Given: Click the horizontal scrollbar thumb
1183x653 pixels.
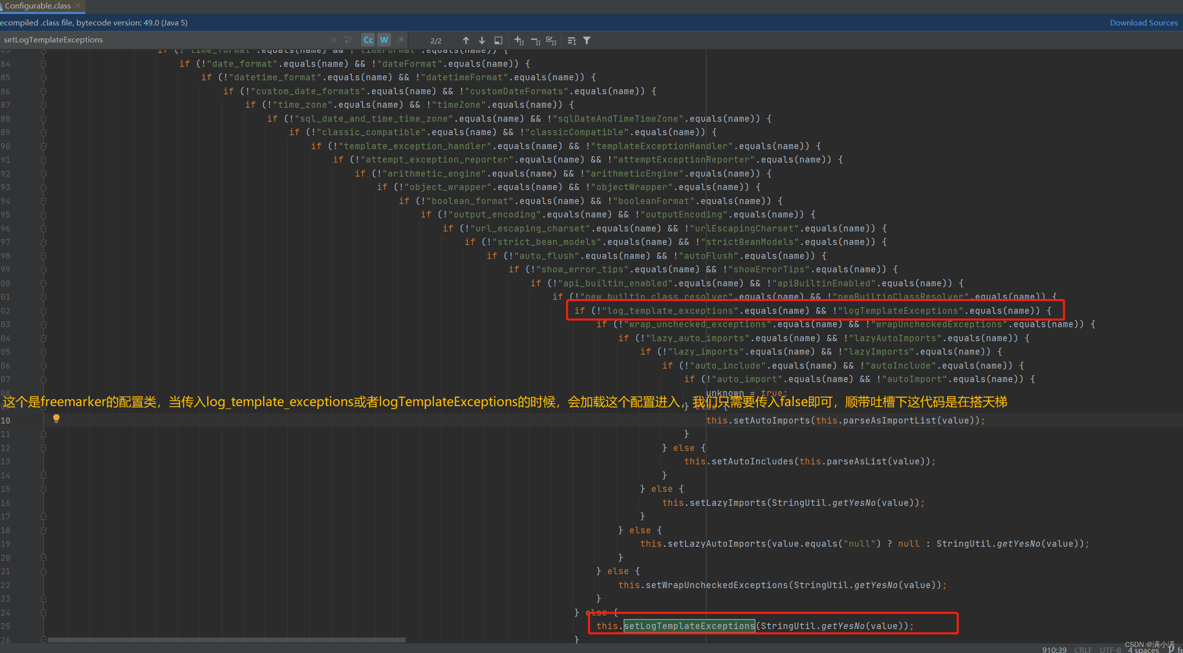Looking at the screenshot, I should (x=227, y=640).
